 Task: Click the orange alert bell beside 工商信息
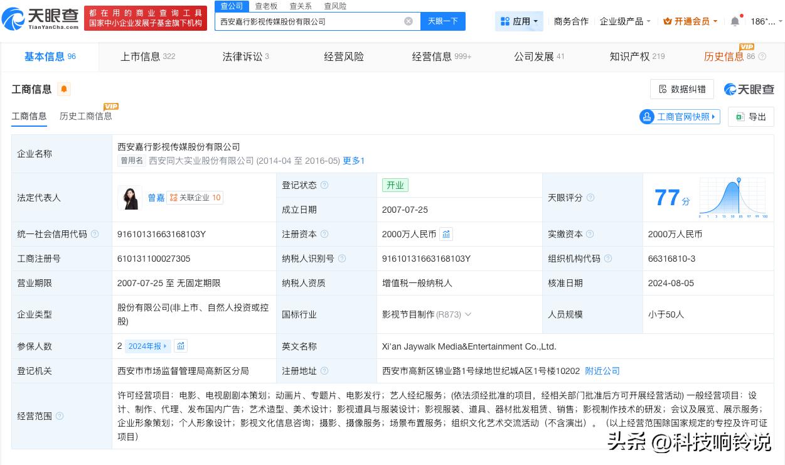tap(63, 89)
